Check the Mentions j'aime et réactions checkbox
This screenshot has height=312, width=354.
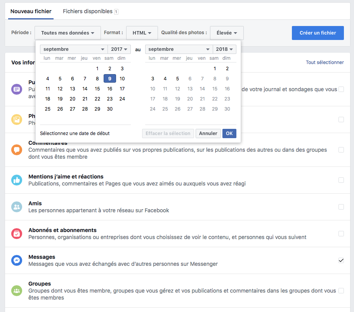coord(341,180)
